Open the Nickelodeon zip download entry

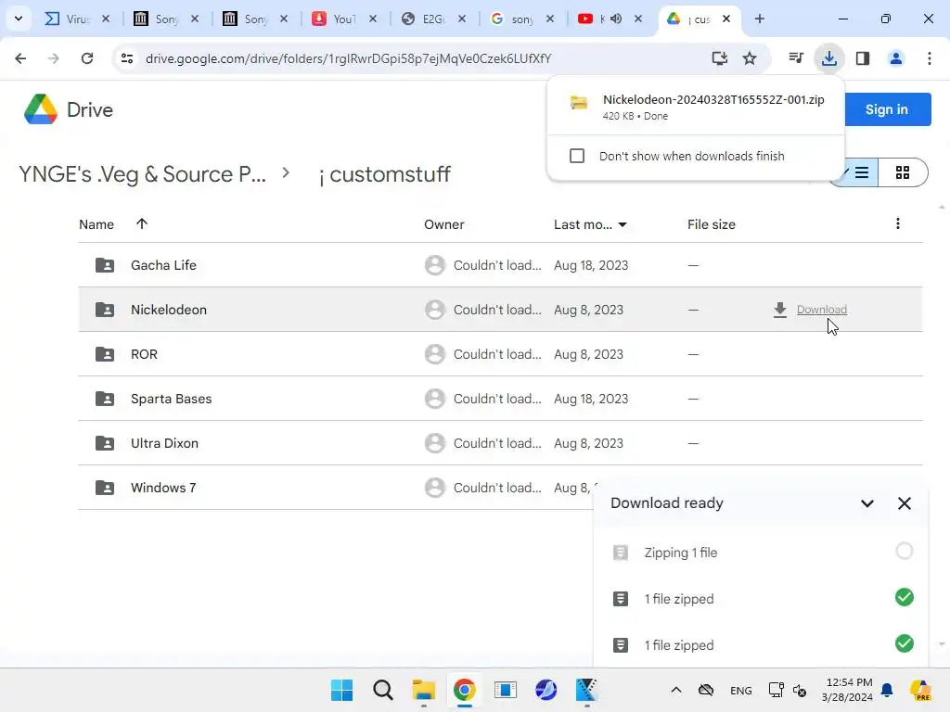click(696, 107)
